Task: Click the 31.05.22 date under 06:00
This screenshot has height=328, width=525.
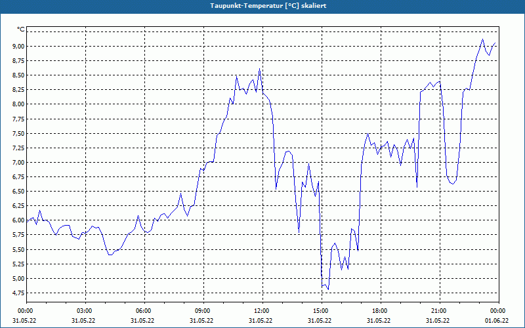Action: pyautogui.click(x=142, y=321)
